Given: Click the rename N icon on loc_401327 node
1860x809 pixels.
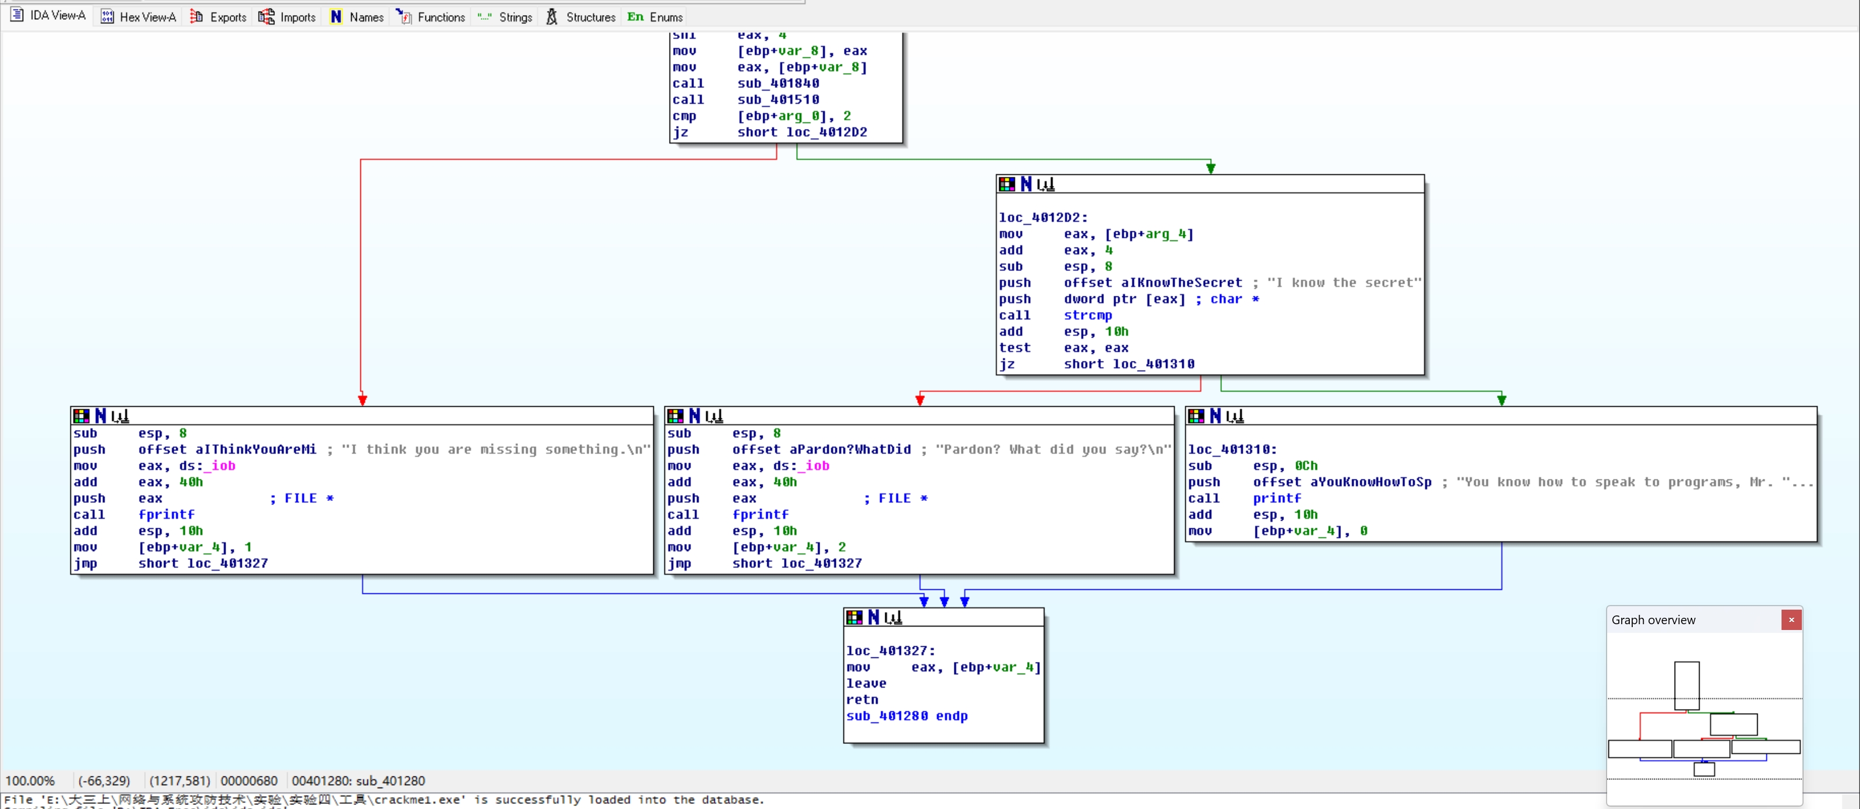Looking at the screenshot, I should tap(873, 618).
